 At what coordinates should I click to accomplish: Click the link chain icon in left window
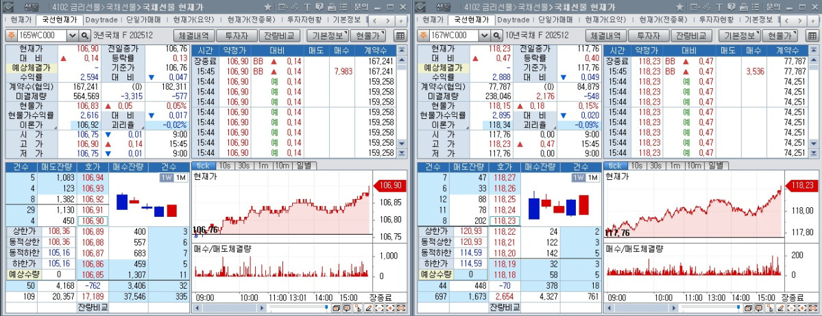point(295,8)
